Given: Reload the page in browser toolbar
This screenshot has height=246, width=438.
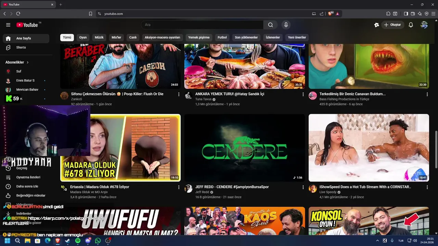Looking at the screenshot, I should 18,14.
